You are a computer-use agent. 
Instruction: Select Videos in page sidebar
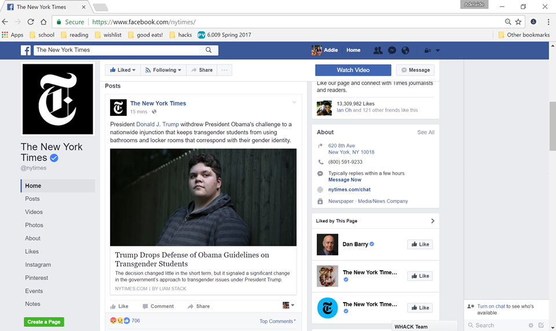click(x=34, y=212)
